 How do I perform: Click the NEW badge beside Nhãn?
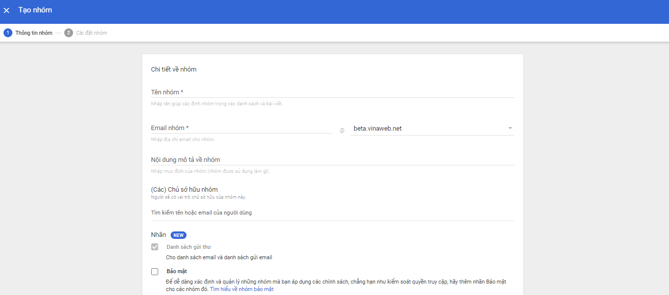(x=178, y=235)
